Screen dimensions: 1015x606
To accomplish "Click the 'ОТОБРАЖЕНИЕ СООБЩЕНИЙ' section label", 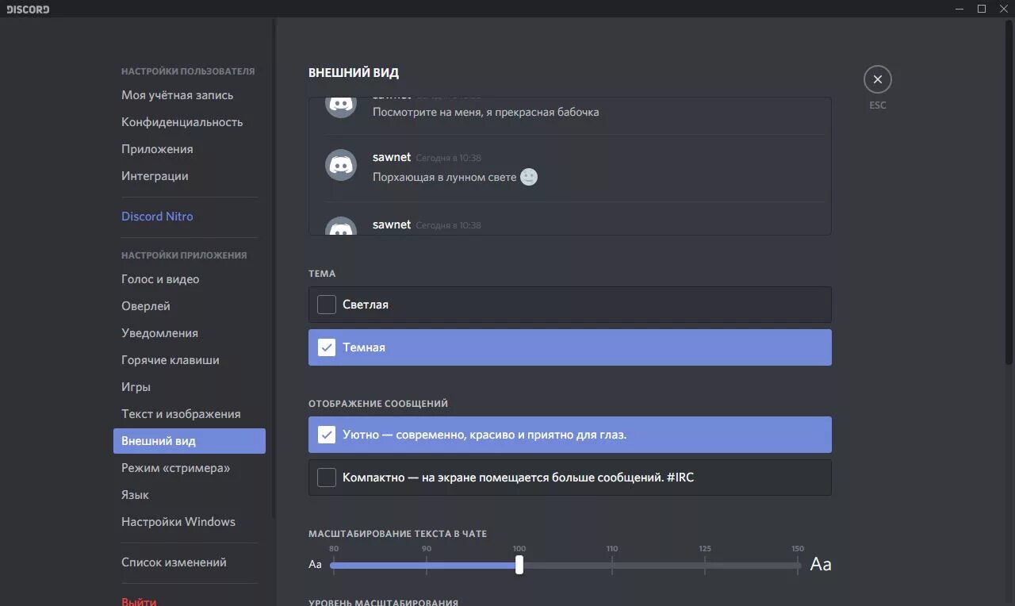I will [x=378, y=404].
